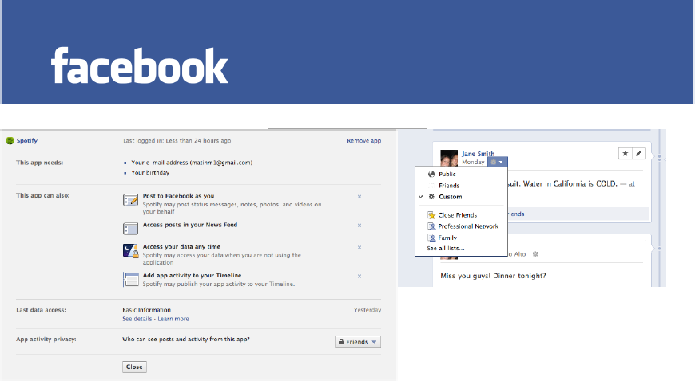Screen dimensions: 695x381
Task: Click the Spotify app icon
Action: click(10, 140)
